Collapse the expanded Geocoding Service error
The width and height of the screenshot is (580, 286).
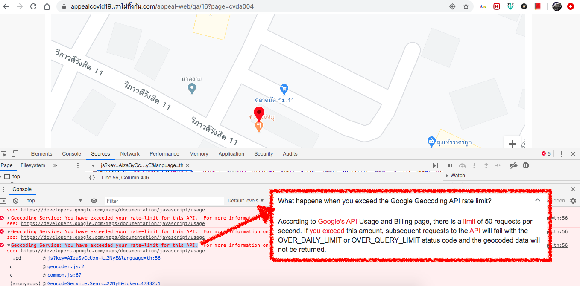point(9,246)
